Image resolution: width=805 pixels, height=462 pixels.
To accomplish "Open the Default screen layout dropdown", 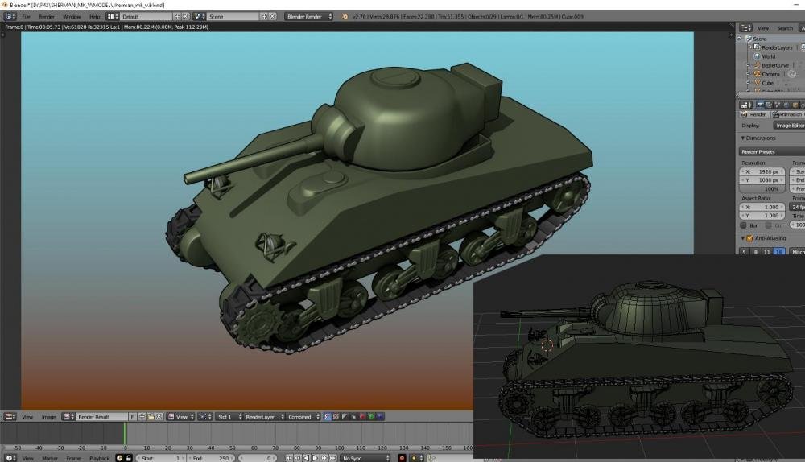I will click(x=145, y=16).
